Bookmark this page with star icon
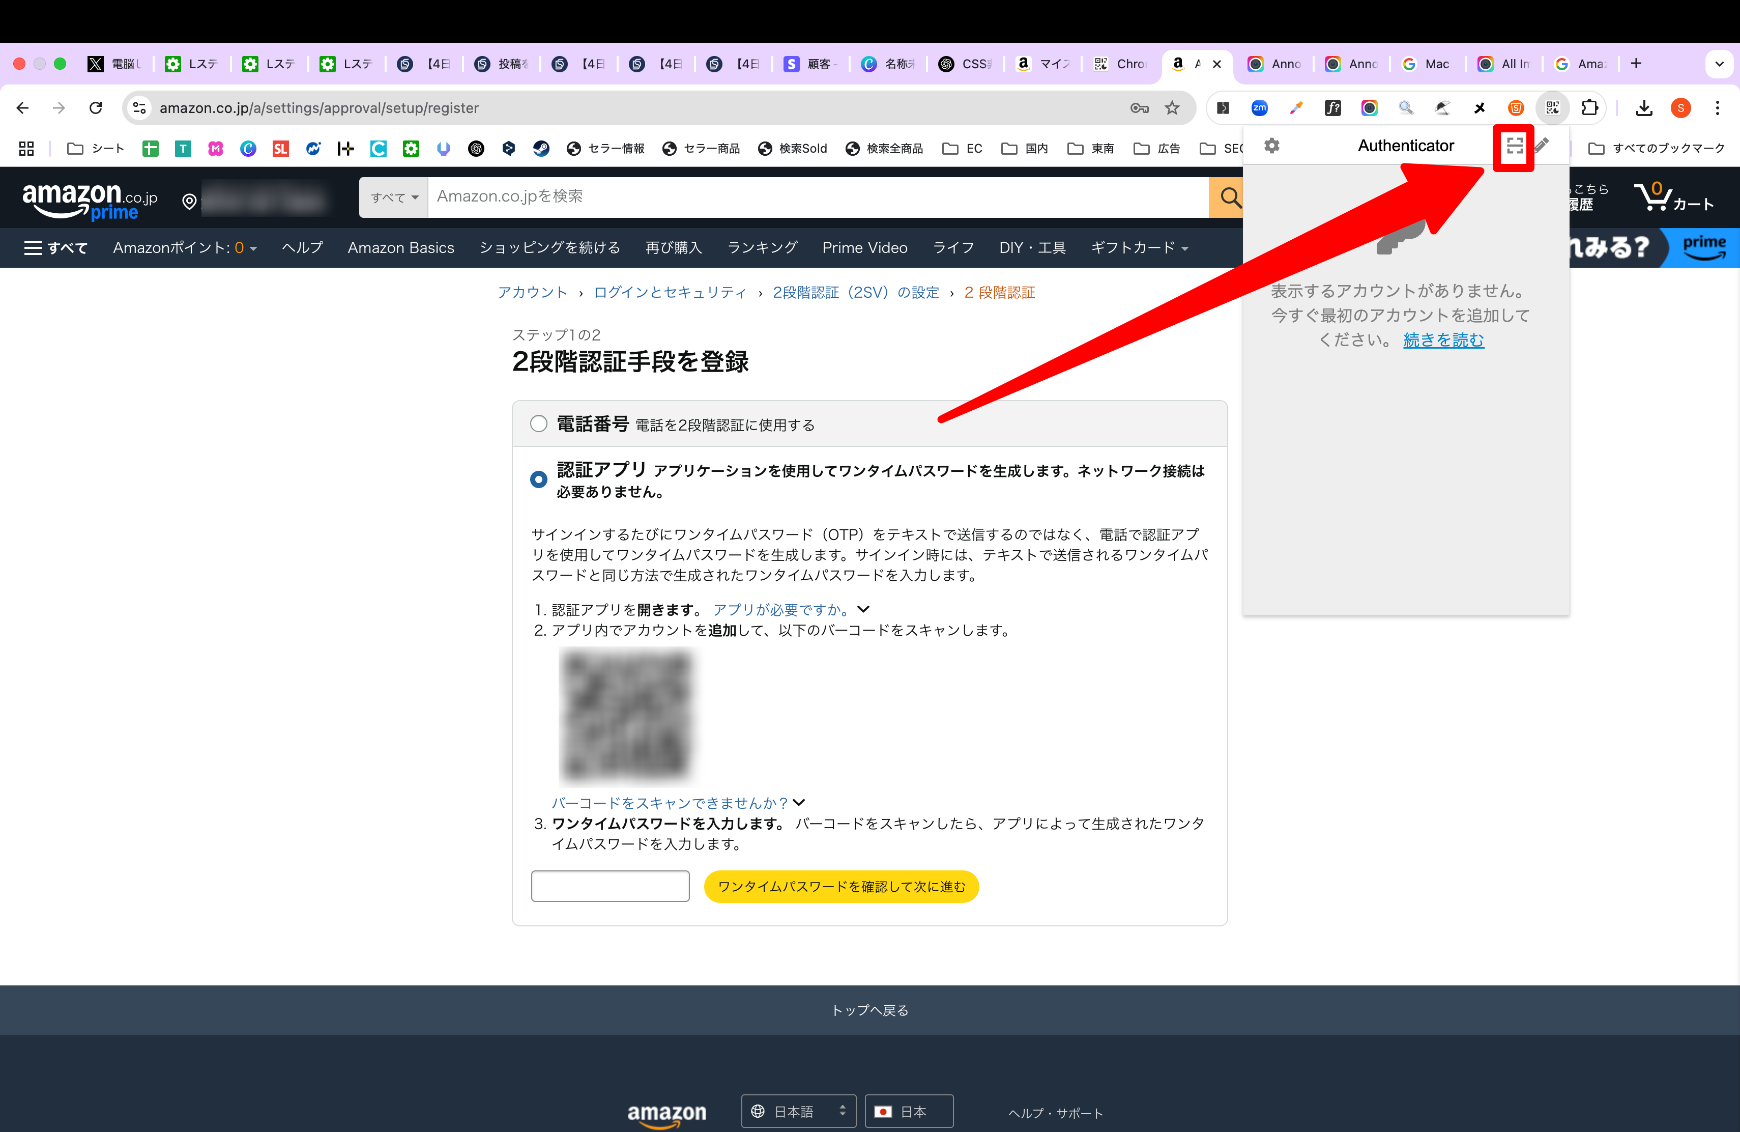Image resolution: width=1740 pixels, height=1132 pixels. pos(1172,108)
